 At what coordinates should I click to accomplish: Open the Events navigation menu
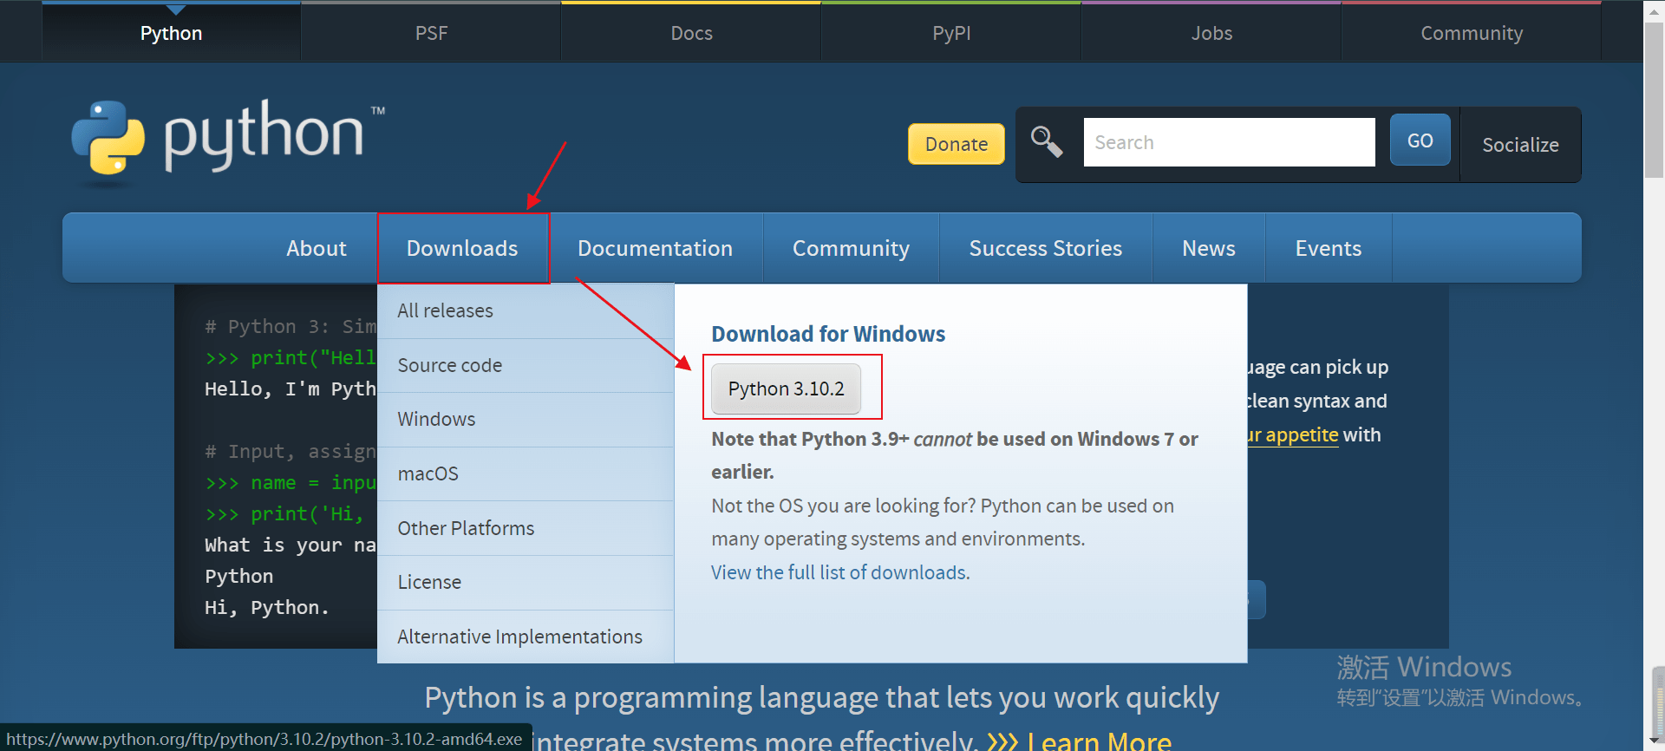[x=1329, y=248]
